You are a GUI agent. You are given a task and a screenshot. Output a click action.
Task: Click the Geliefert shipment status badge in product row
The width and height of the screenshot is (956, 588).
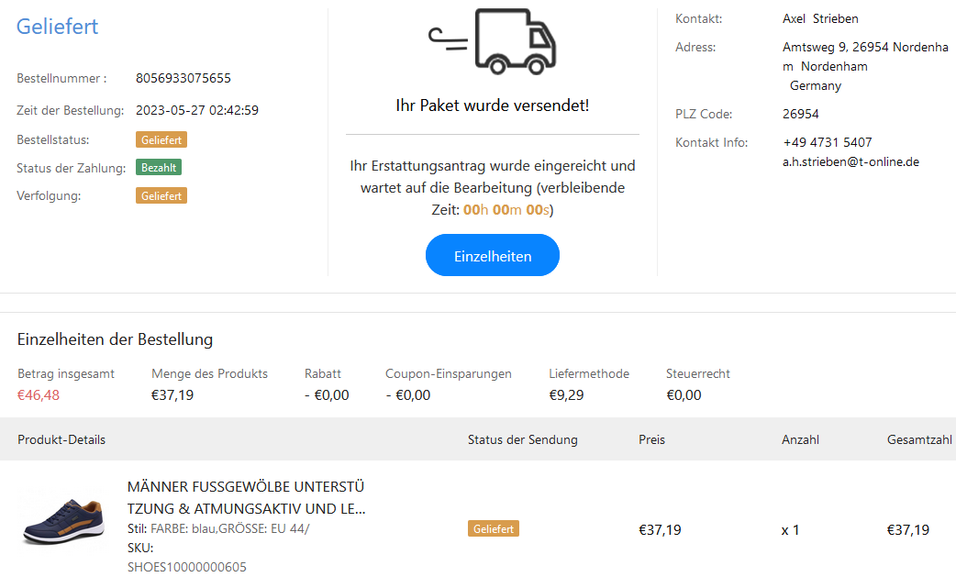coord(494,529)
